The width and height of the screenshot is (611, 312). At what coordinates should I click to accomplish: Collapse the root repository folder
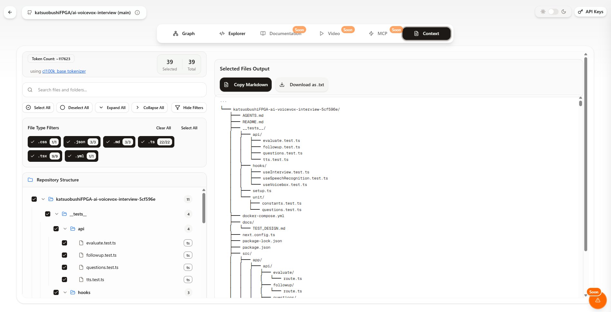43,199
